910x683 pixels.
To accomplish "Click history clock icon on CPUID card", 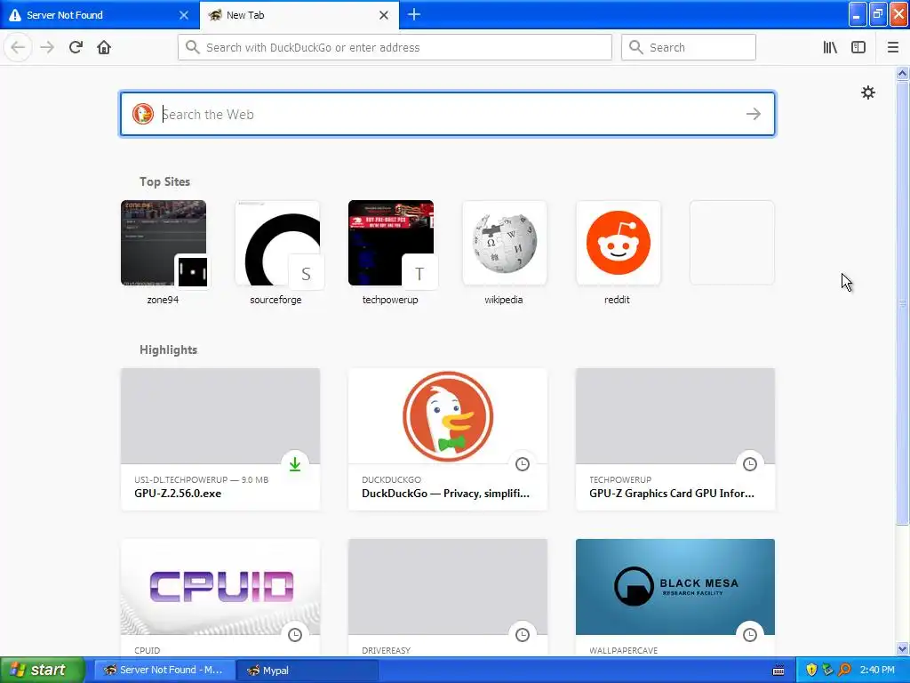I will (x=295, y=635).
